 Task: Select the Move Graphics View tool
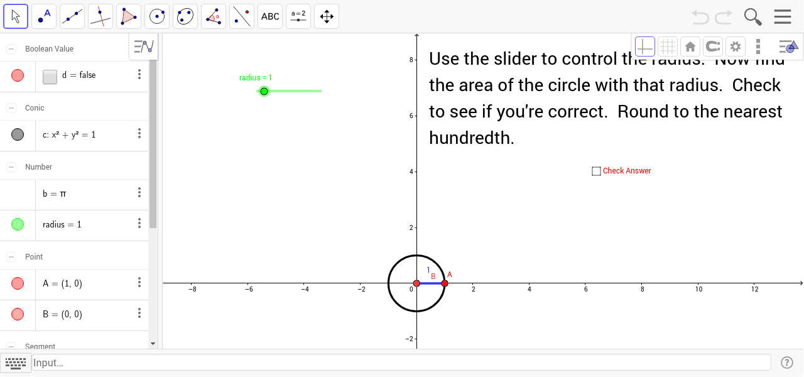point(326,16)
